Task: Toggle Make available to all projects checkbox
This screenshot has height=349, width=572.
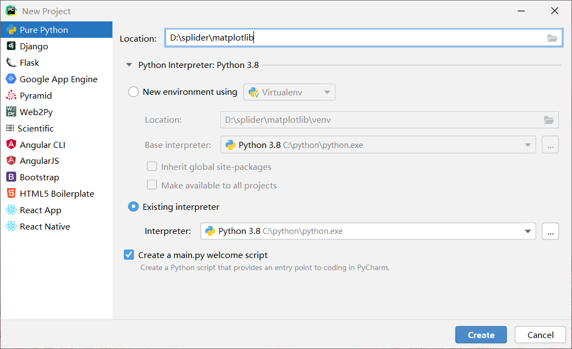Action: (x=152, y=185)
